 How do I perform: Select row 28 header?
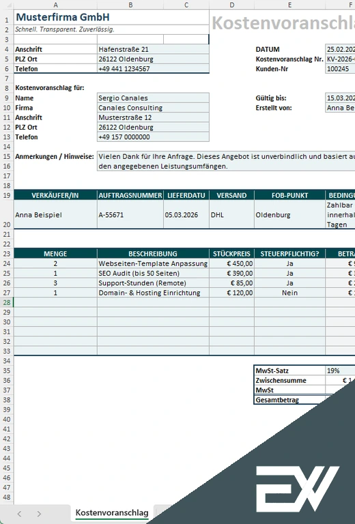tap(7, 302)
